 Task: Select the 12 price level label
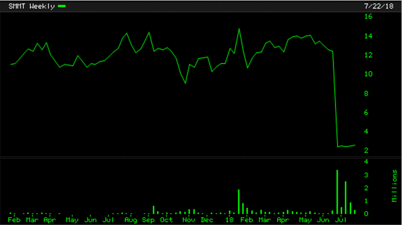368,55
